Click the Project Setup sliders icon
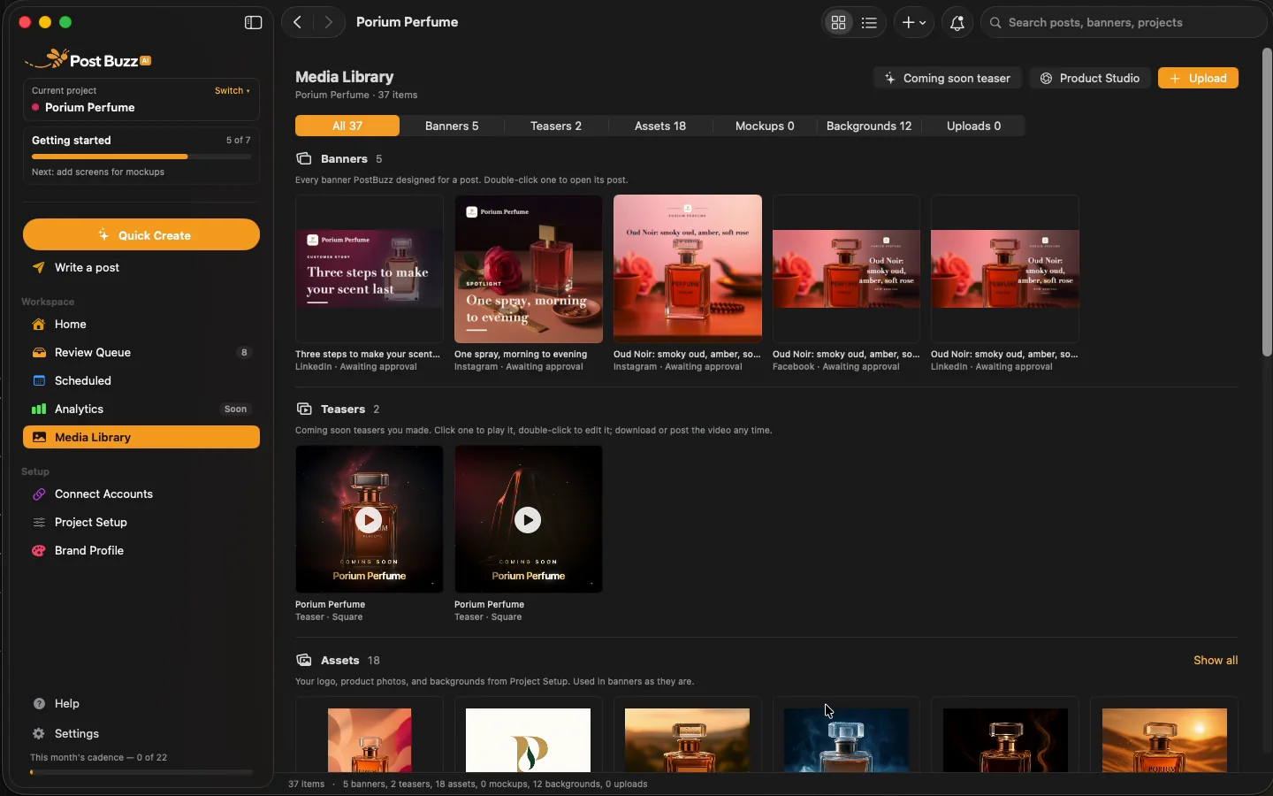This screenshot has width=1273, height=796. click(39, 523)
